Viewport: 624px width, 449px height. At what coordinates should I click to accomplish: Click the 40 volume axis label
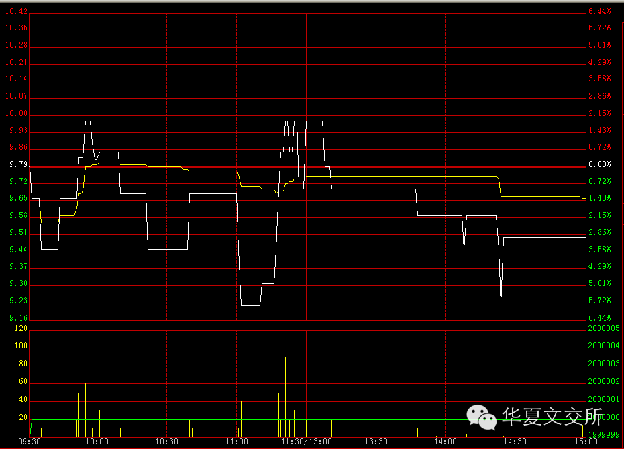[23, 399]
